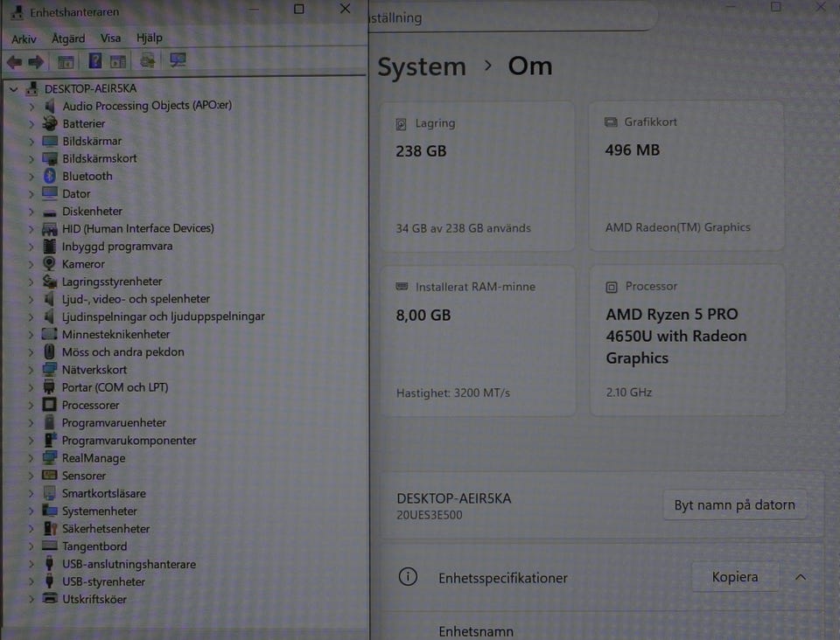Select the Säkerhetsenheter security icon
Image resolution: width=840 pixels, height=640 pixels.
tap(50, 528)
